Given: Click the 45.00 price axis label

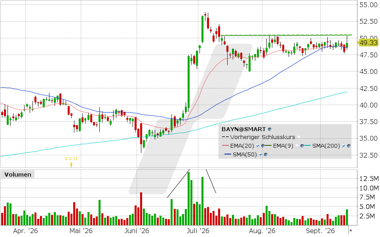Looking at the screenshot, I should (x=369, y=71).
